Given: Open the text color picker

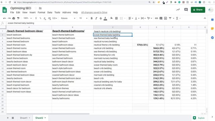Looking at the screenshot, I should click(105, 18).
